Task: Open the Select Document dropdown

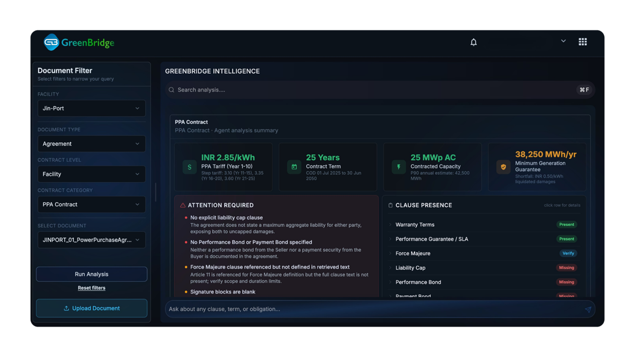Action: point(91,240)
